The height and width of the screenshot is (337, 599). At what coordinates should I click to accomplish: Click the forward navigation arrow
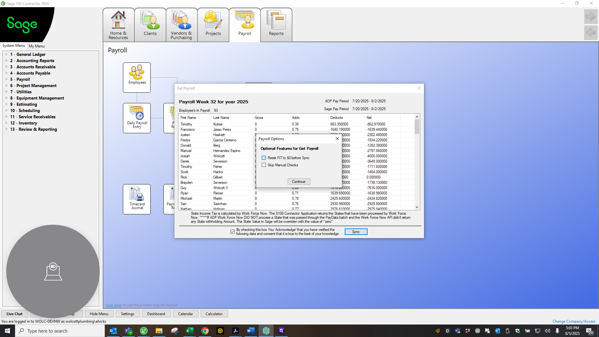(x=591, y=17)
